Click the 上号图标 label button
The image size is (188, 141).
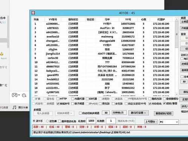151,122
